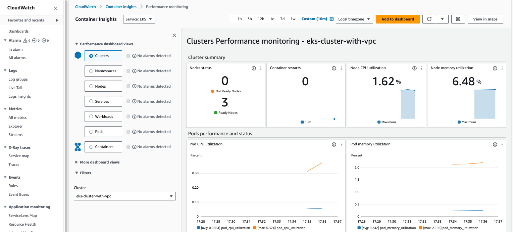This screenshot has height=232, width=513.
Task: Open All metrics in sidebar
Action: [17, 118]
